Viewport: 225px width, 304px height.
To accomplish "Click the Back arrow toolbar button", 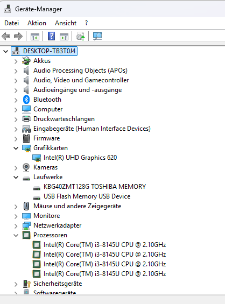I will tap(6, 36).
